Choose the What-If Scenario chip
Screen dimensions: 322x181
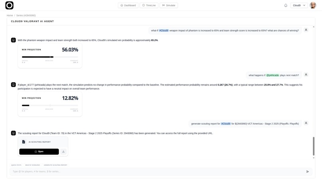(x=32, y=165)
